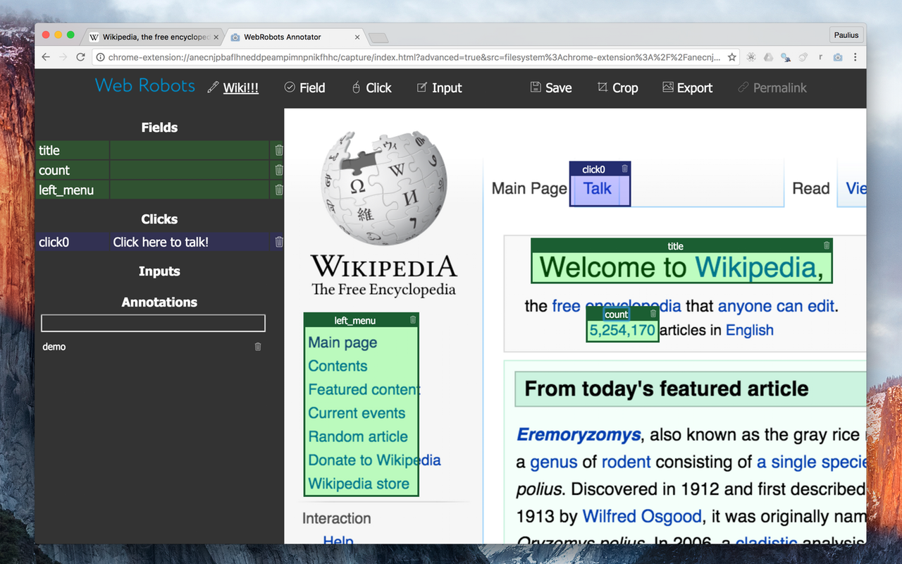Click the Permalink option
Viewport: 902px width, 564px height.
pyautogui.click(x=772, y=87)
